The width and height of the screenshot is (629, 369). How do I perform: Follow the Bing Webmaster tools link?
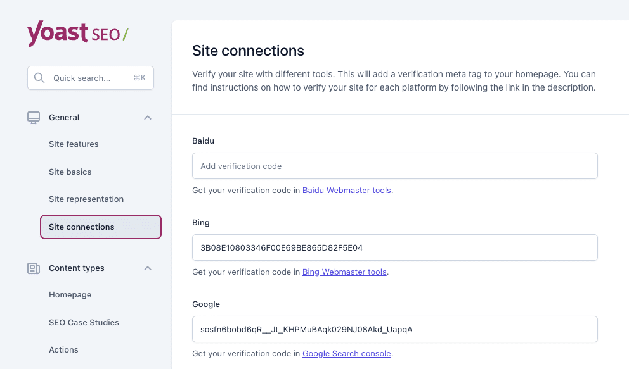pos(344,272)
